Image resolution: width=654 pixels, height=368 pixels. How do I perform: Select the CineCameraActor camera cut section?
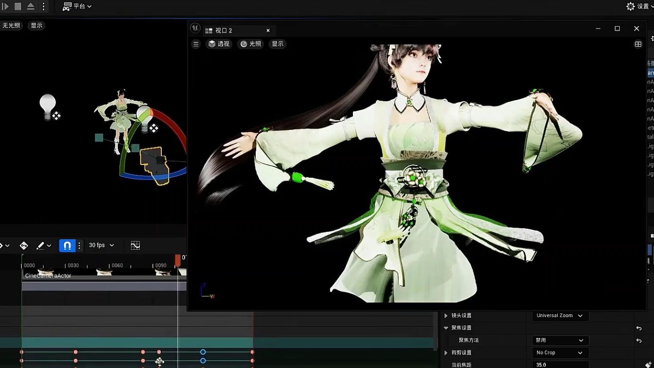pos(104,275)
